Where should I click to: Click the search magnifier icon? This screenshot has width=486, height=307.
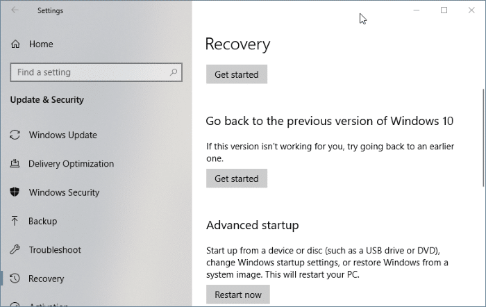[x=174, y=72]
